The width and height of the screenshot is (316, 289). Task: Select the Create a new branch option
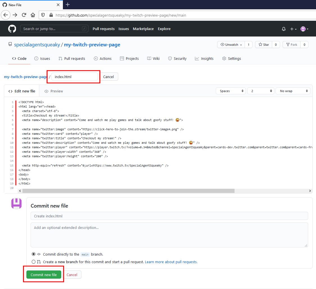(34, 261)
